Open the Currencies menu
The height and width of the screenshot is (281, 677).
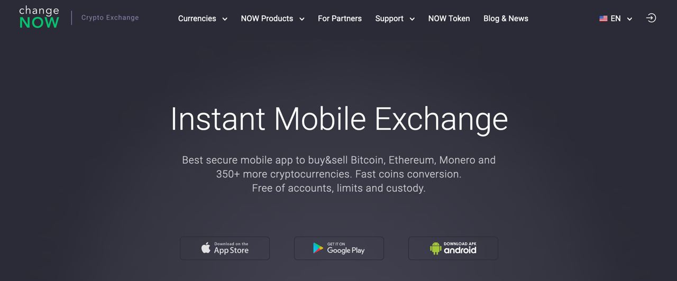point(197,18)
